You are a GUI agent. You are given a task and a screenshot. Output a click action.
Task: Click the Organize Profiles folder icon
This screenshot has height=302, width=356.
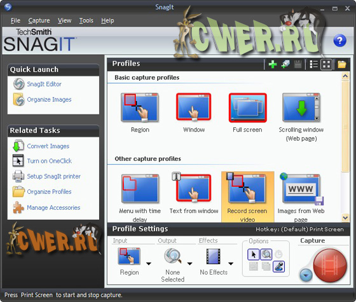coord(18,191)
